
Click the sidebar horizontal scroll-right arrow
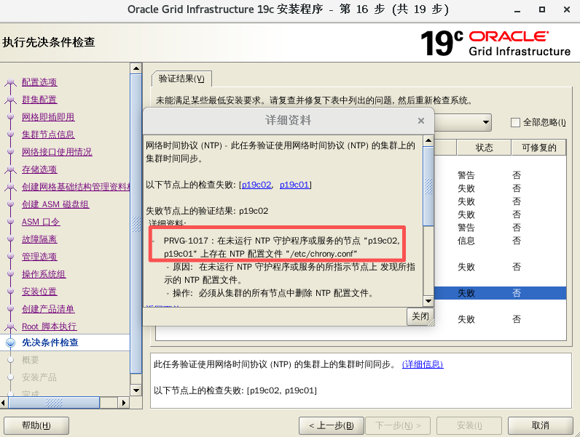pos(124,402)
